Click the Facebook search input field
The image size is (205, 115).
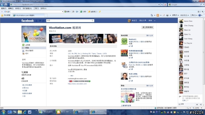coord(69,20)
